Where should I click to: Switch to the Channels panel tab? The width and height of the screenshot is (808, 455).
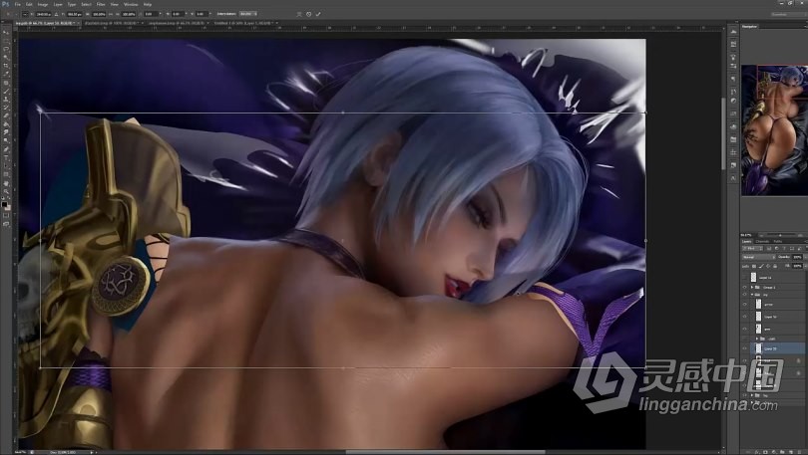(x=762, y=241)
